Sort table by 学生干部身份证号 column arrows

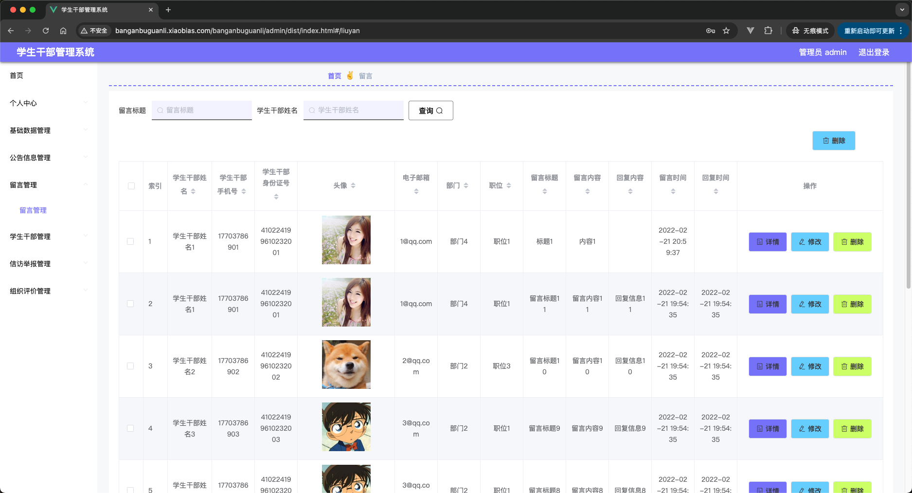pos(276,197)
